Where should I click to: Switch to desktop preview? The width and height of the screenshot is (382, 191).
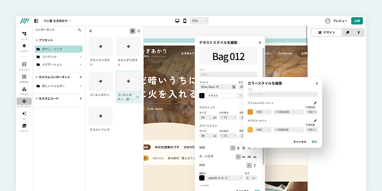point(177,21)
